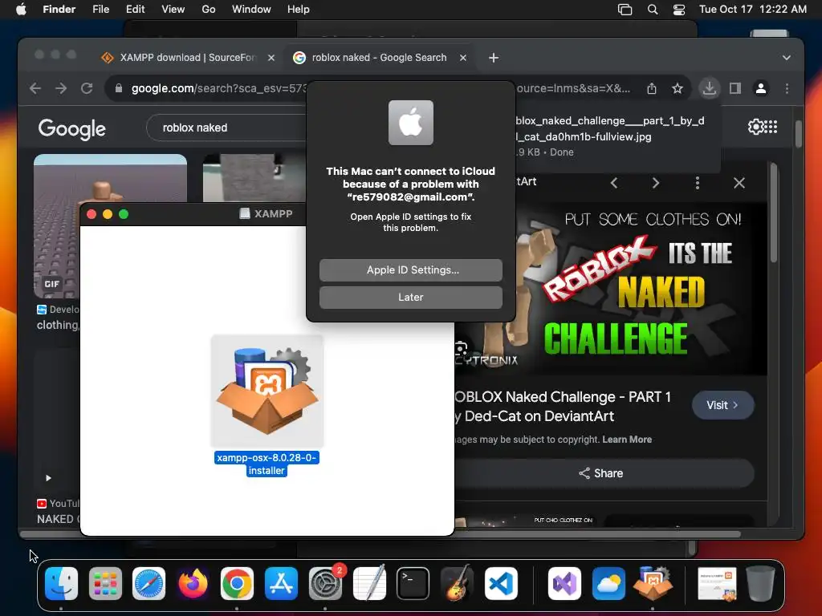Launch Safari from the Dock
This screenshot has height=616, width=822.
(x=149, y=583)
